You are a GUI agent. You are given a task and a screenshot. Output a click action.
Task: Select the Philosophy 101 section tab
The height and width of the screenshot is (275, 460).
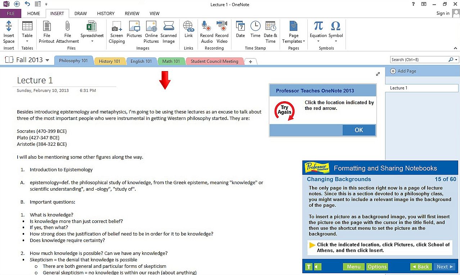pyautogui.click(x=73, y=61)
